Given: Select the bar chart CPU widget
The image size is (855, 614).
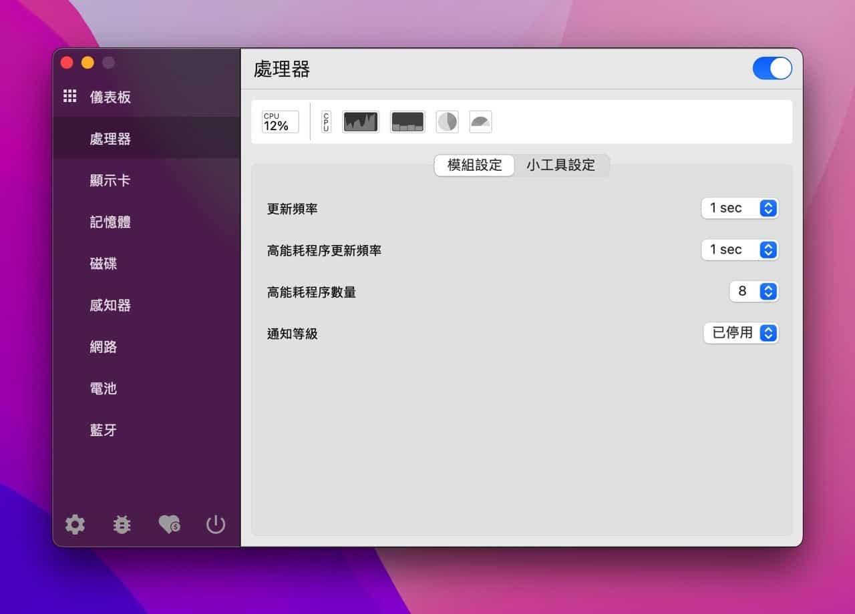Looking at the screenshot, I should tap(407, 121).
